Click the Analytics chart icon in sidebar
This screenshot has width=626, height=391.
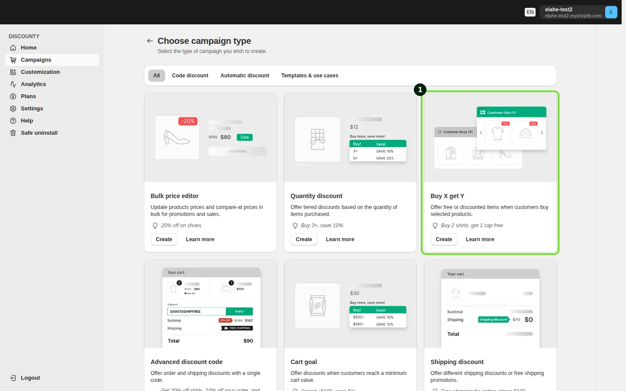coord(13,84)
